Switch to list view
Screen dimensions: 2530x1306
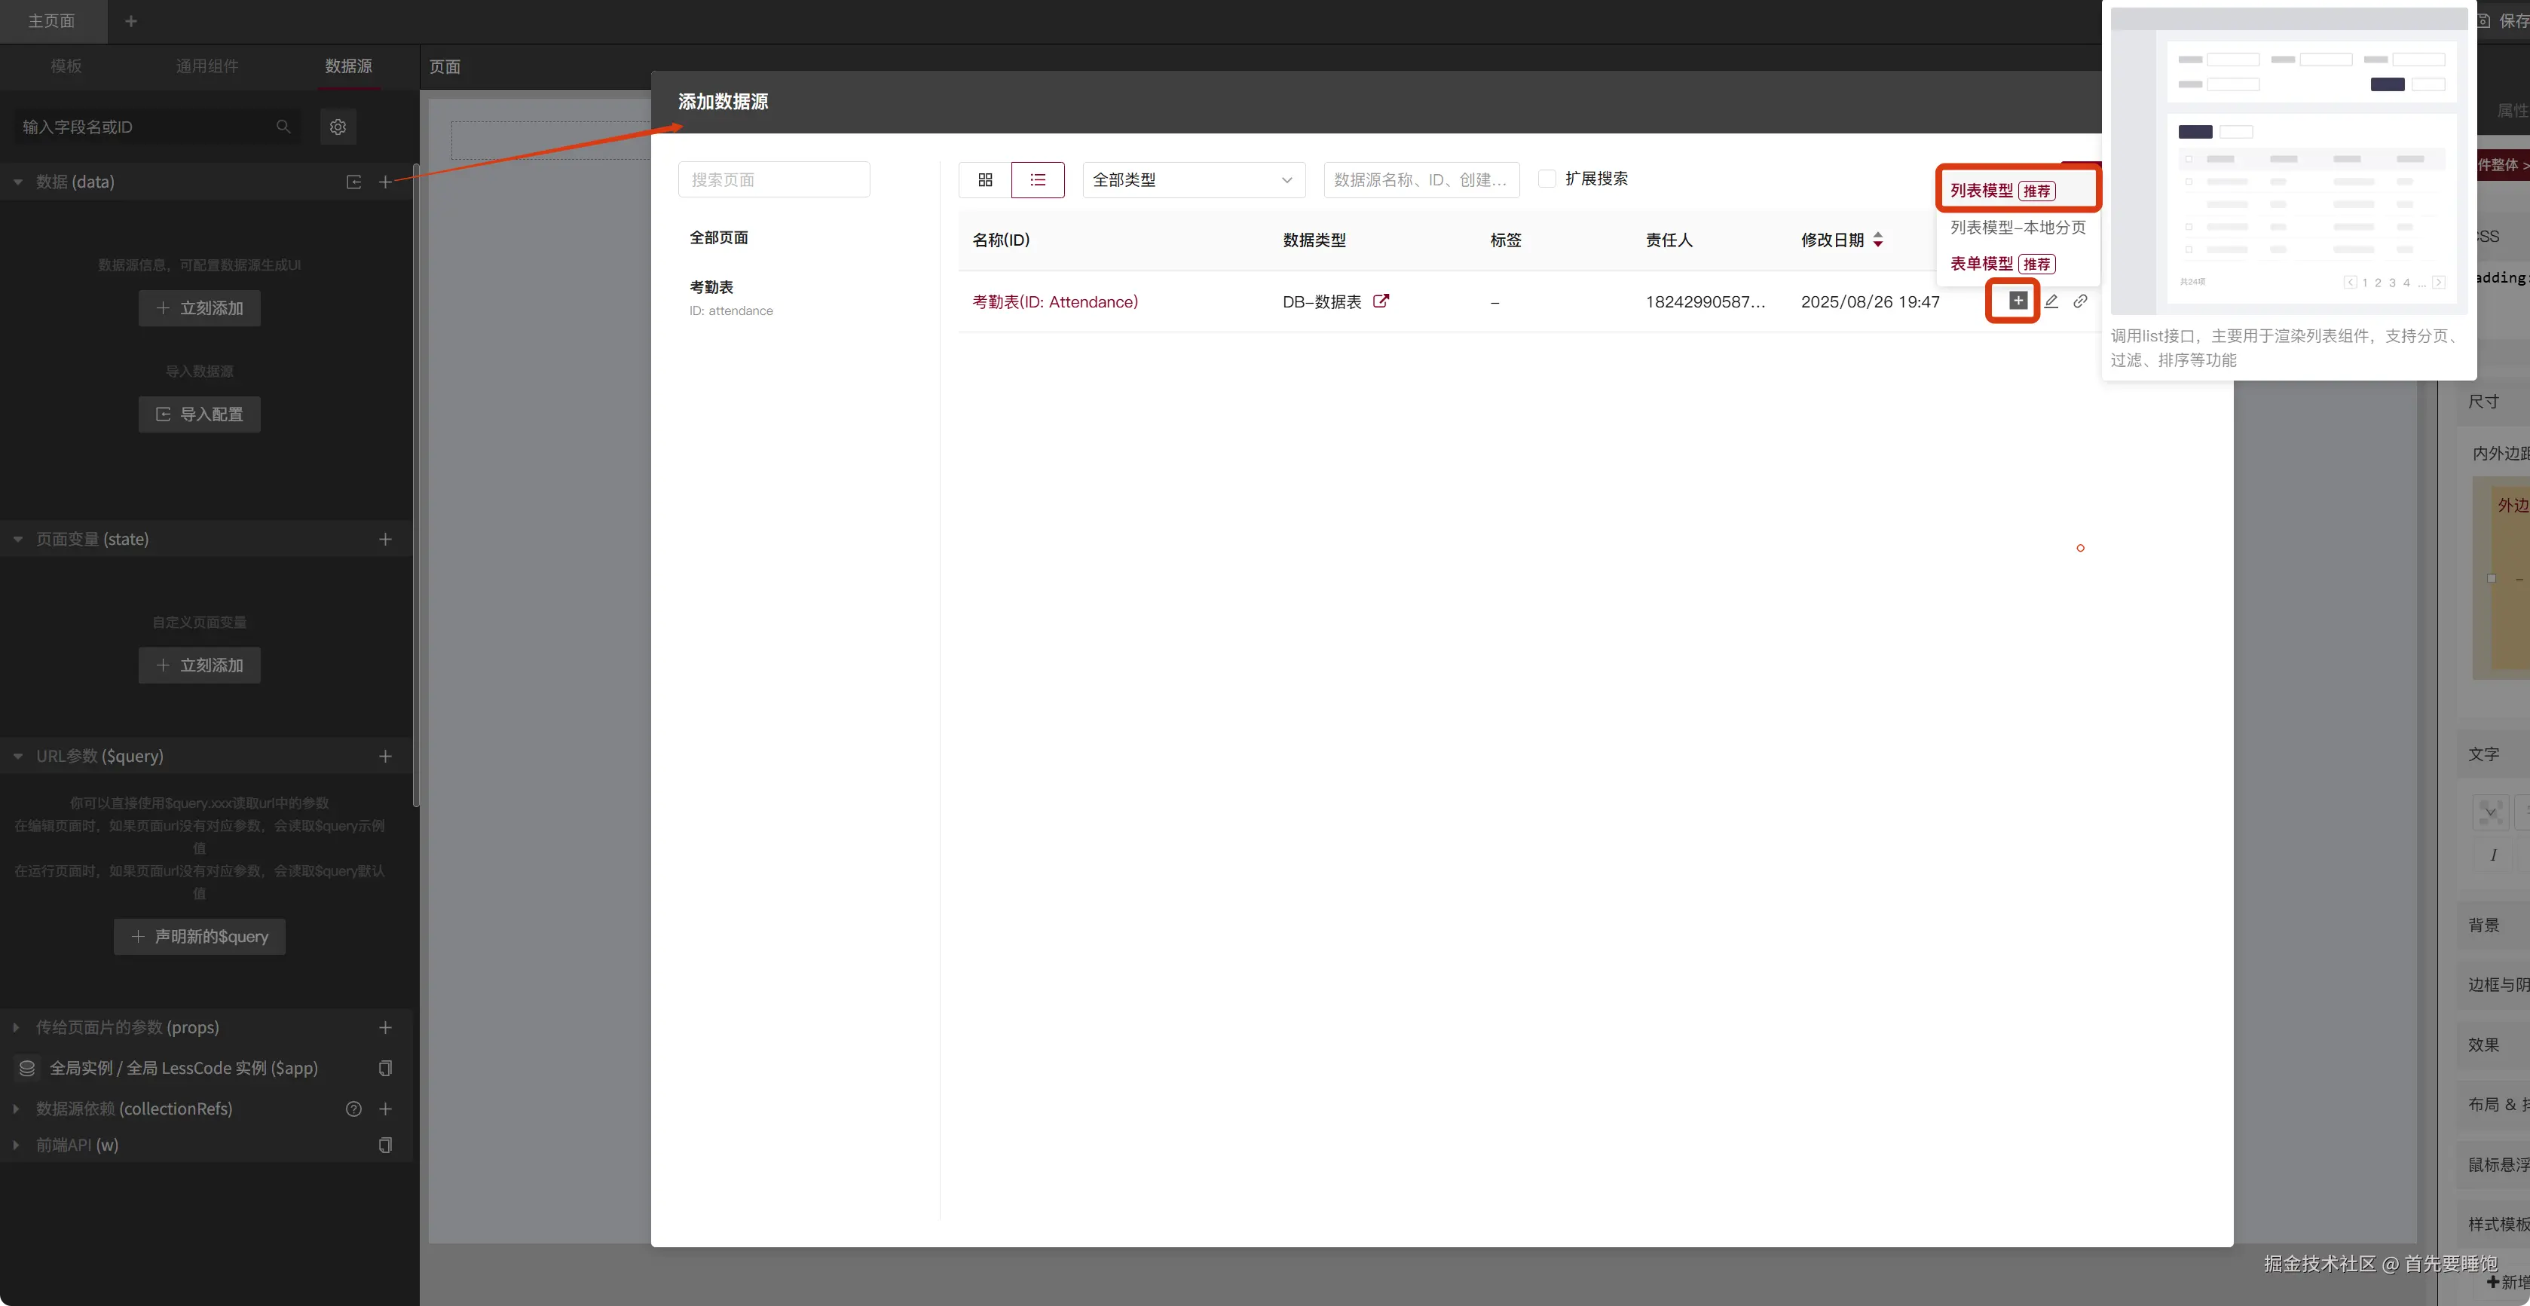pos(1037,179)
